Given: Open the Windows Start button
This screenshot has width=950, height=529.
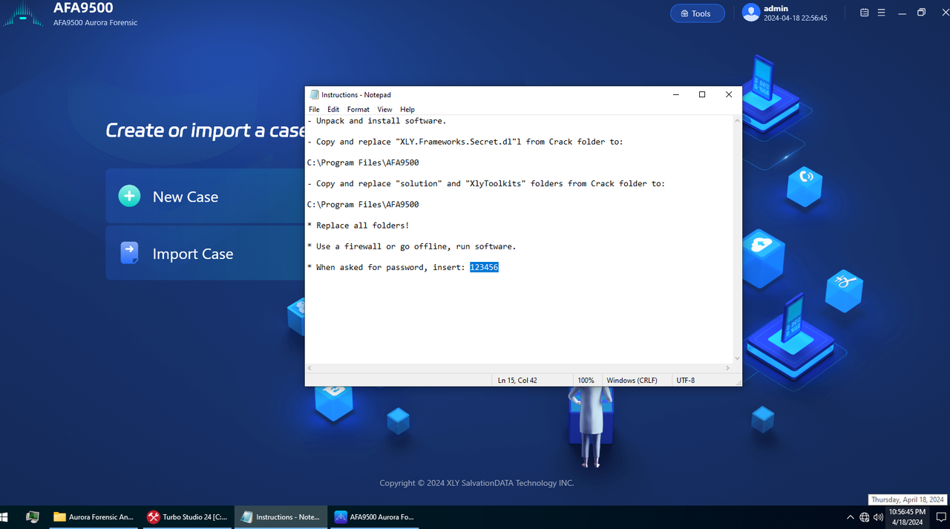Looking at the screenshot, I should click(x=3, y=517).
